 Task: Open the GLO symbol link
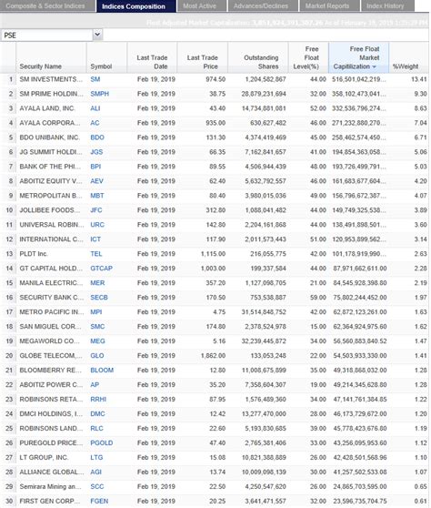tap(97, 356)
